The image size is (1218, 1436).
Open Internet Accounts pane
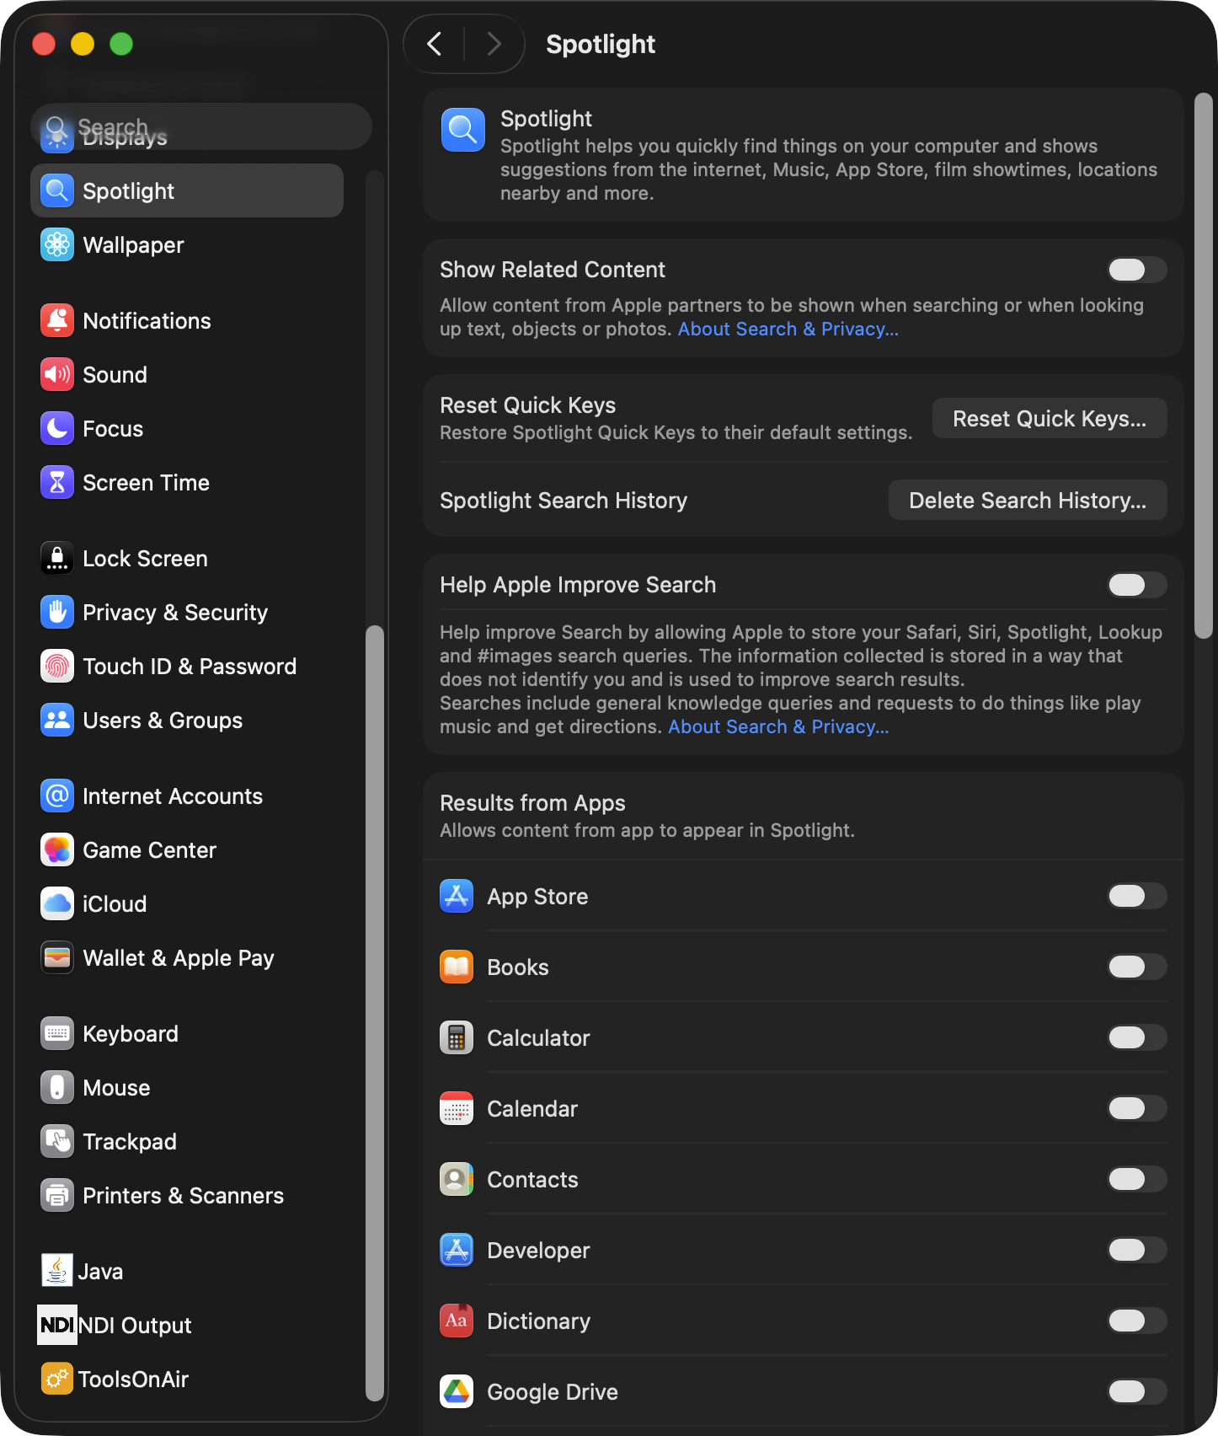[x=187, y=796]
